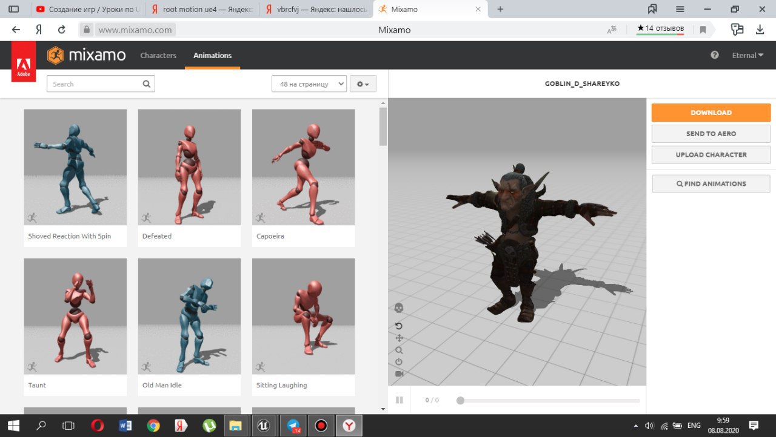Click the www.mixamo.com address field
The width and height of the screenshot is (776, 437).
pos(136,30)
